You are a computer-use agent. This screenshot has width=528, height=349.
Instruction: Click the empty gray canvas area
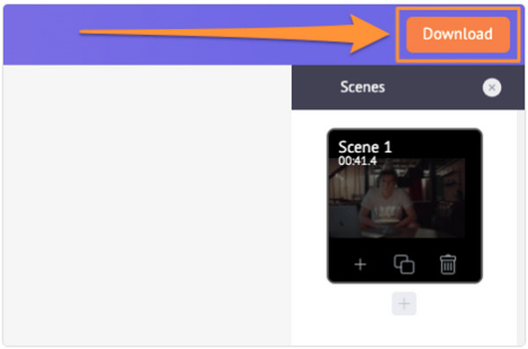point(148,206)
